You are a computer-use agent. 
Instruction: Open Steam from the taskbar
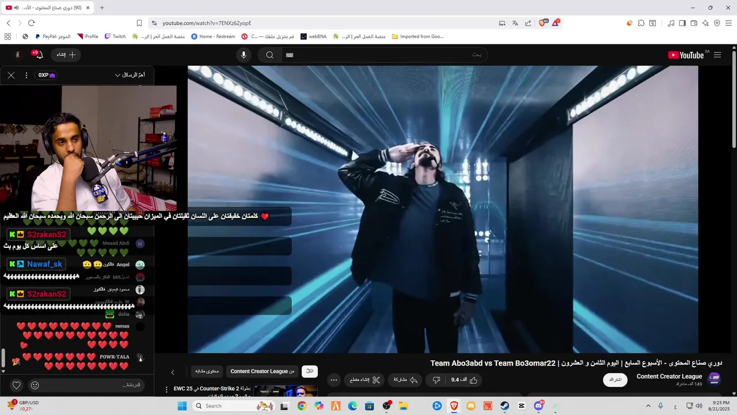504,406
